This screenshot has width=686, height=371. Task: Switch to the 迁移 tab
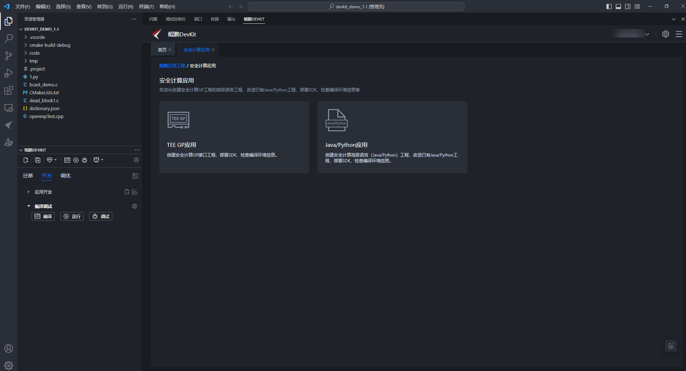(28, 176)
